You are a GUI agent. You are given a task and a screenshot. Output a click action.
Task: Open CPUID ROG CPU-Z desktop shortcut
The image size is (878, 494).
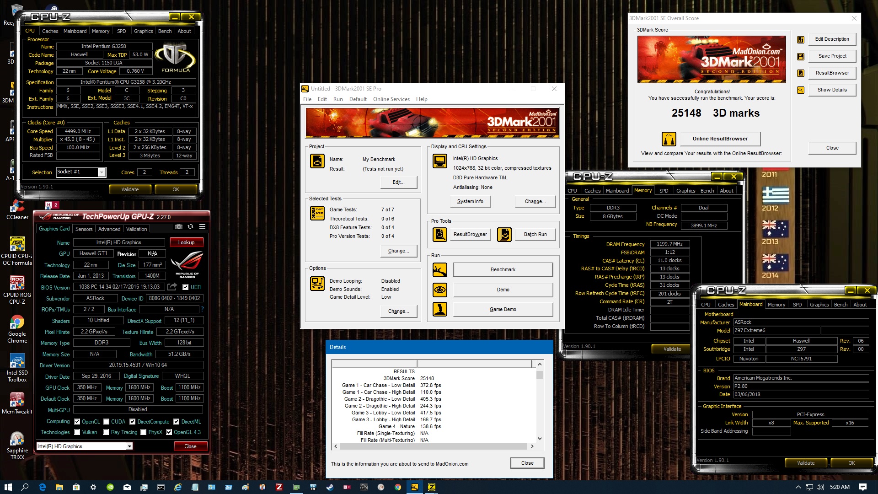17,290
